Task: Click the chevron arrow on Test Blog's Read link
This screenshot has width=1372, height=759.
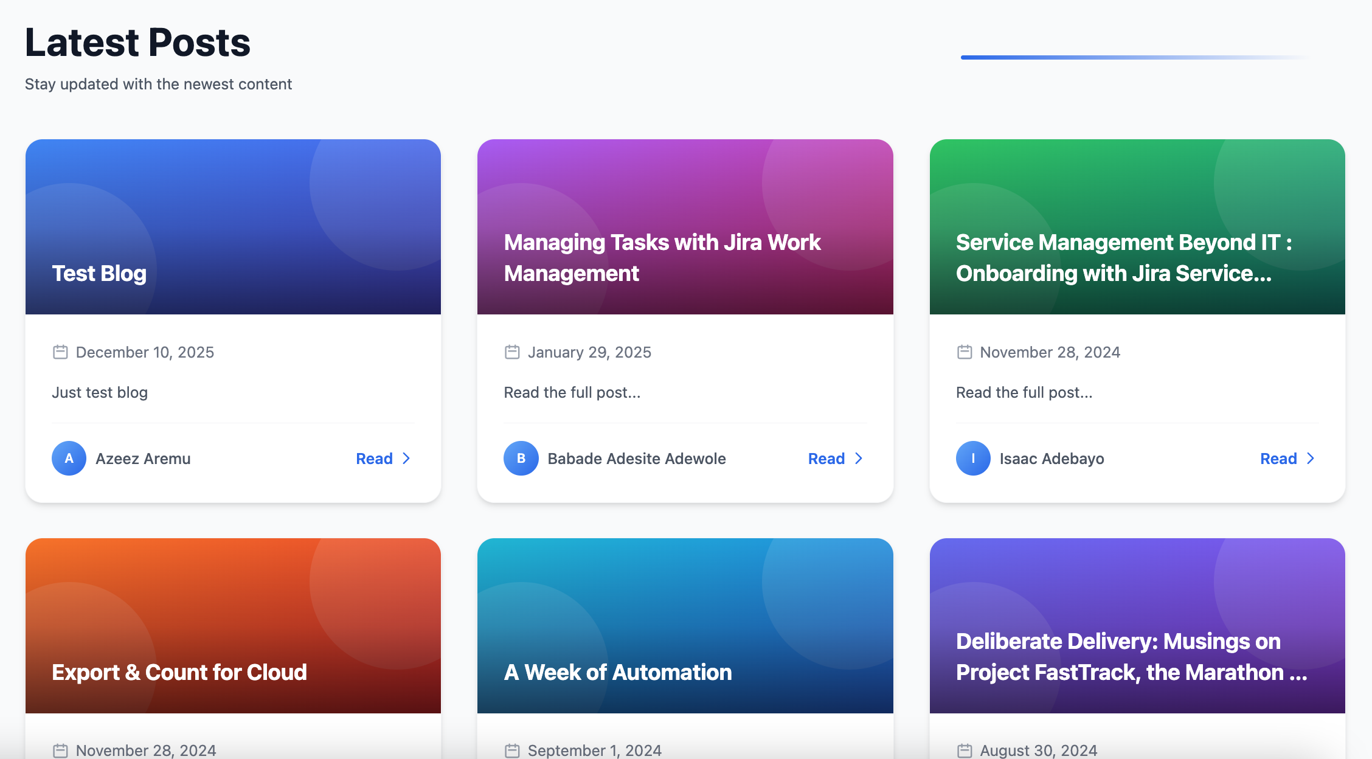Action: [x=406, y=459]
